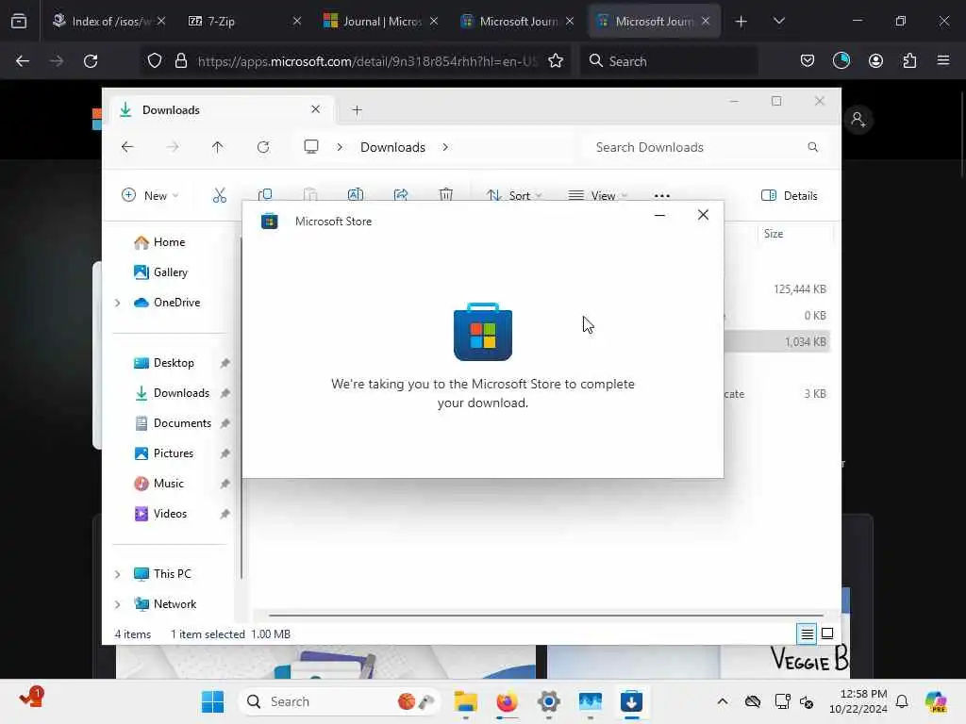Click the Copilot icon in the taskbar

[936, 701]
